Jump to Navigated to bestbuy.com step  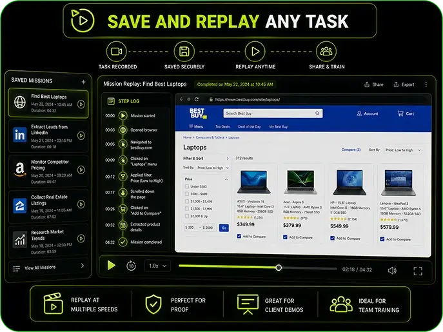tap(123, 144)
